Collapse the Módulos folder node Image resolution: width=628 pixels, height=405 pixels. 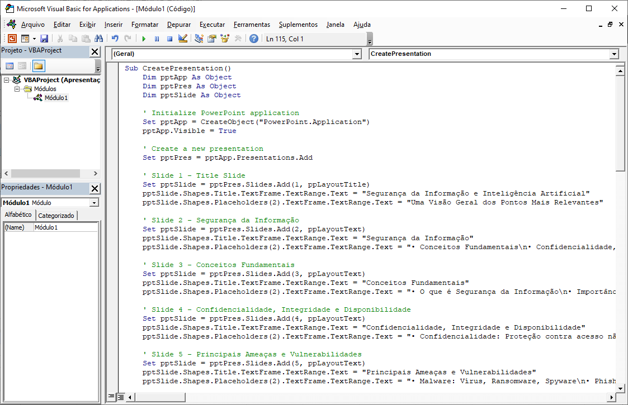tap(17, 89)
